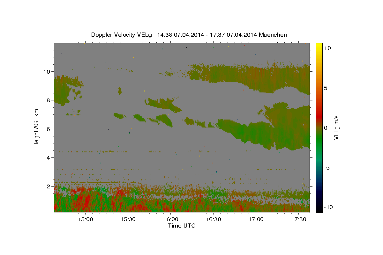Screen dimensions: 383x255
Task: Click the yellow top of the colorbar
Action: click(x=319, y=46)
